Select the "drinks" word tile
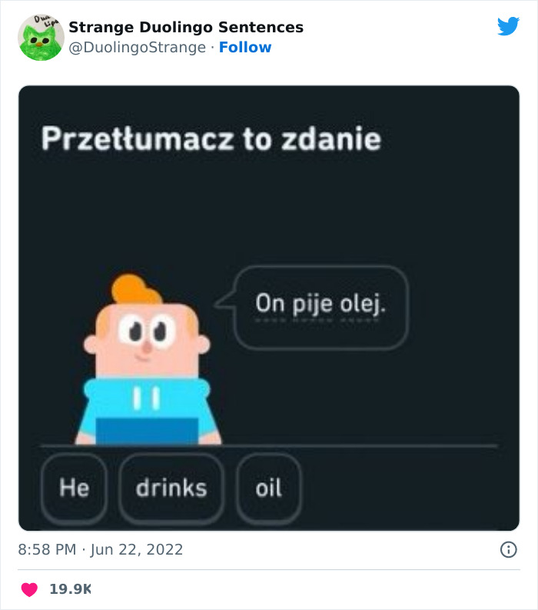 [171, 488]
